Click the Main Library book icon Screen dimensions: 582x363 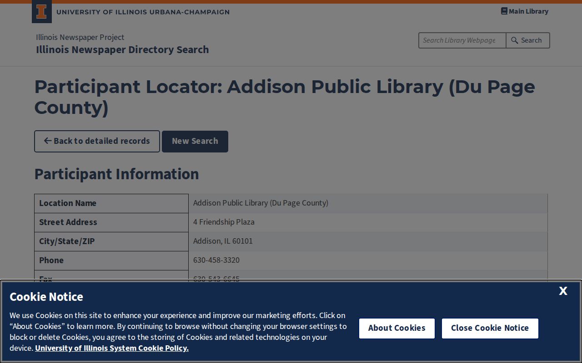(x=504, y=11)
